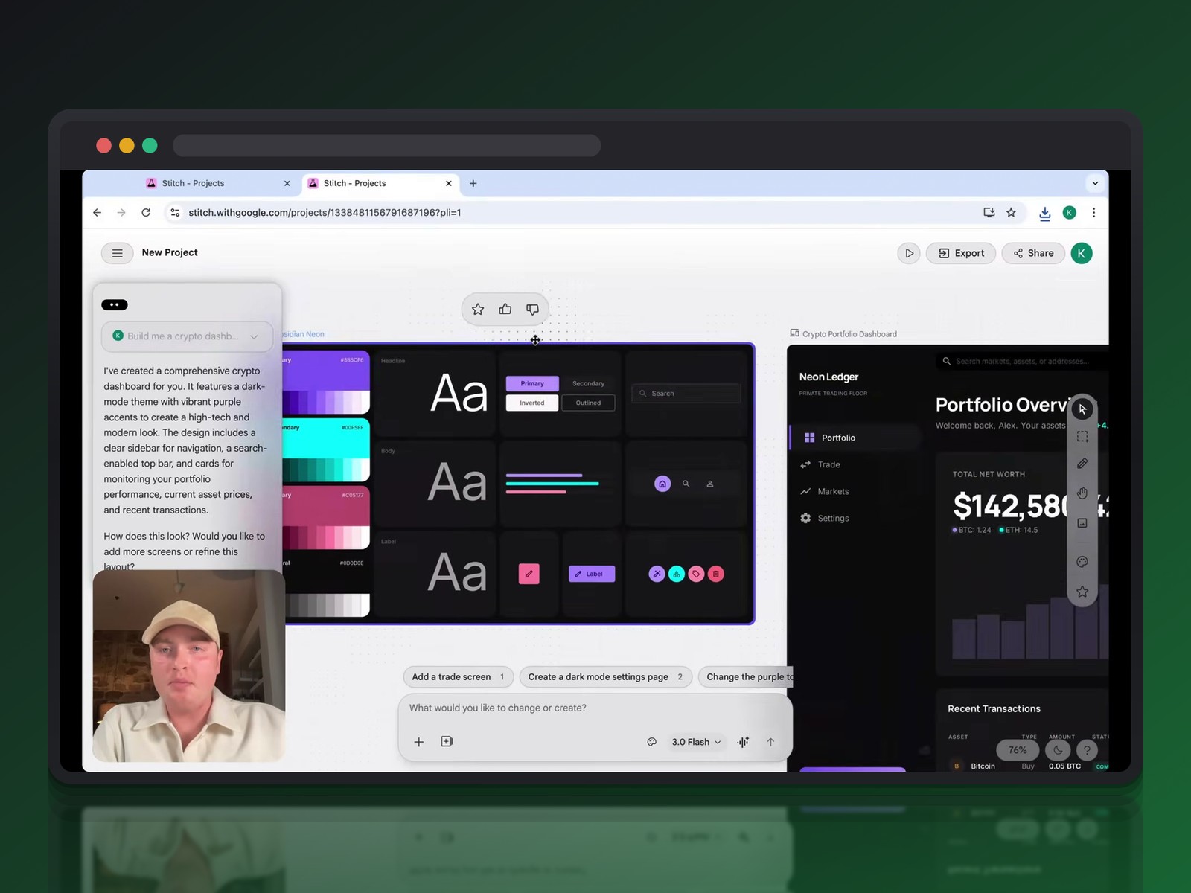
Task: Click the Search field in design system
Action: point(686,393)
